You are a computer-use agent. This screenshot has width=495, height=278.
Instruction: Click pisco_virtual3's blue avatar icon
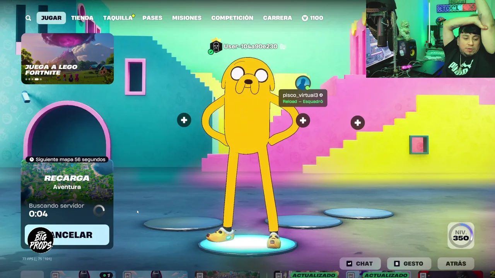(x=303, y=83)
